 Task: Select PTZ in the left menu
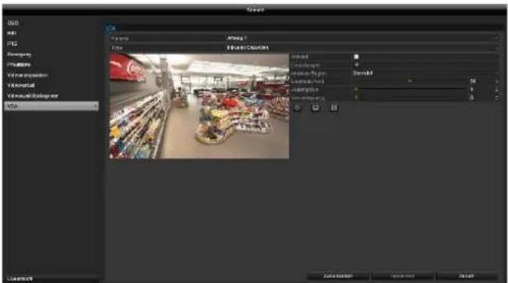click(12, 44)
